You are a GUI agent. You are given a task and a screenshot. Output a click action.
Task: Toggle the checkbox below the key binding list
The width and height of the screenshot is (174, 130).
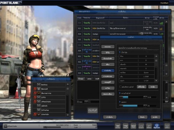coord(120,87)
